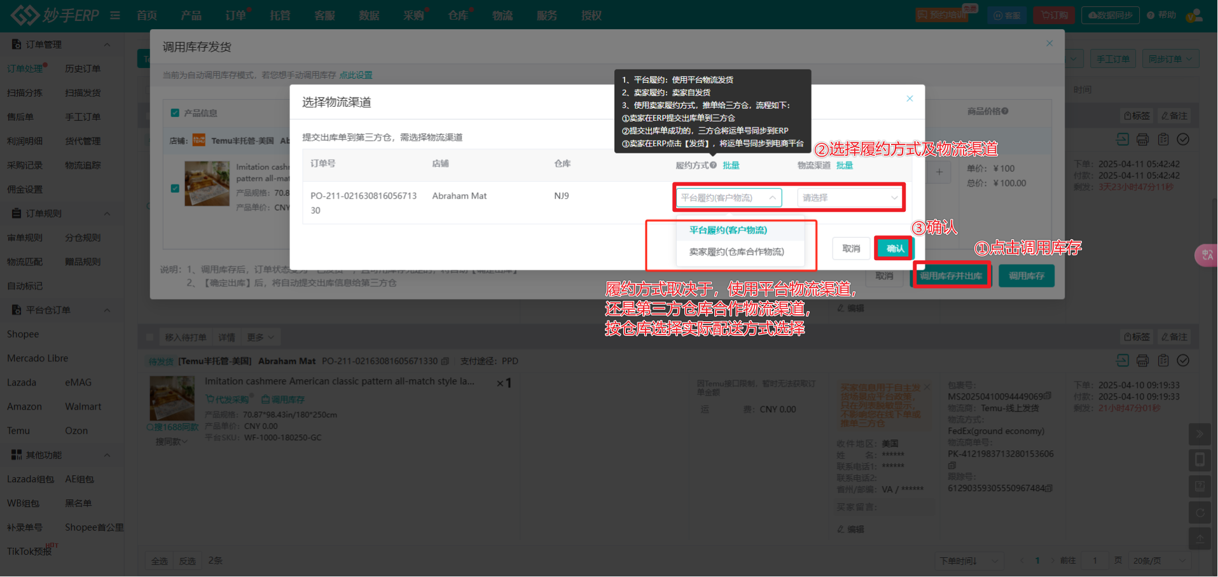Screen dimensions: 1218x577
Task: Click checkmark icon on the 2025-04-10 order
Action: click(x=1184, y=361)
